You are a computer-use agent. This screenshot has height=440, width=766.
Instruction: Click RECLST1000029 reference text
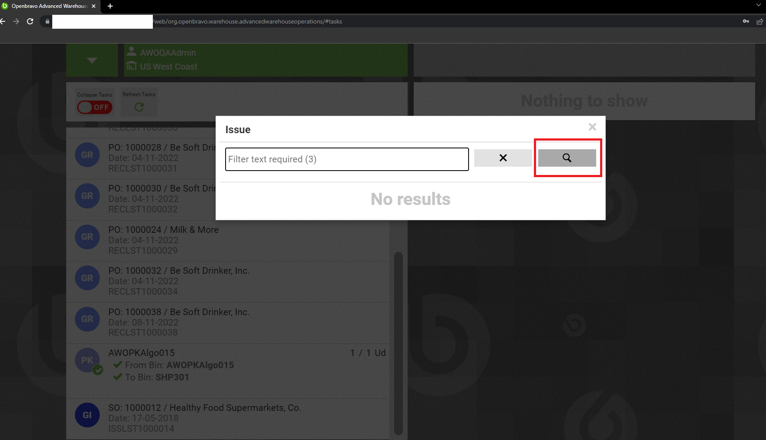(x=143, y=251)
